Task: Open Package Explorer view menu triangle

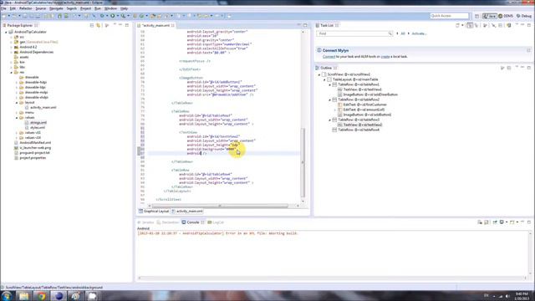Action: coord(115,25)
